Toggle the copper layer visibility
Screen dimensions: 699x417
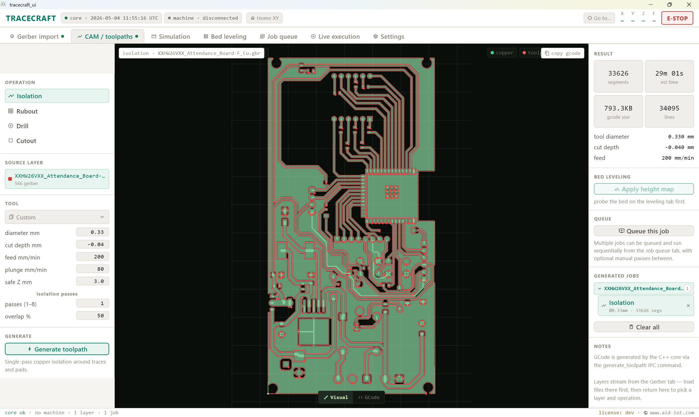pos(502,53)
